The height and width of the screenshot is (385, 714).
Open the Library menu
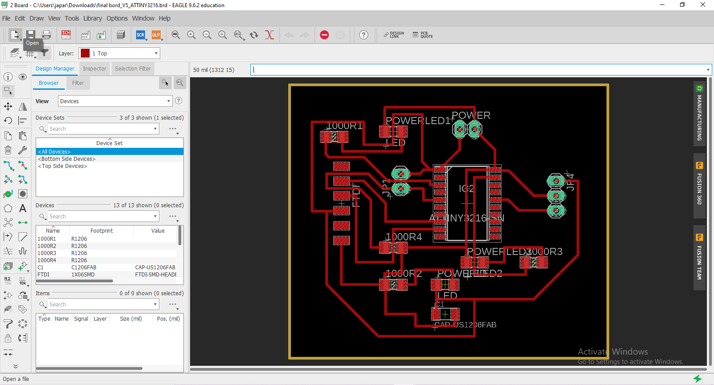tap(93, 18)
